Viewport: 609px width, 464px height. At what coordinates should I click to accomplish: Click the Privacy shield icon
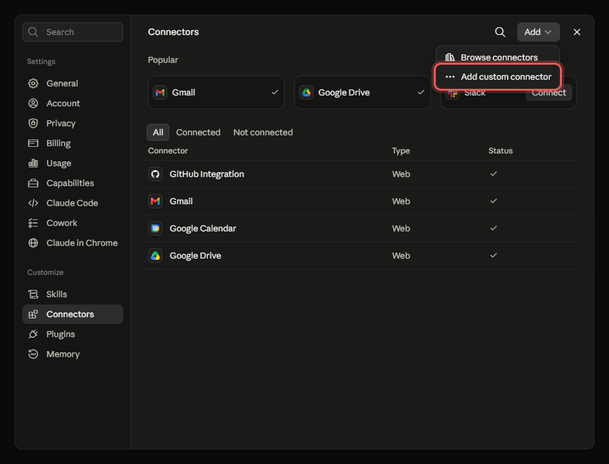pyautogui.click(x=33, y=123)
